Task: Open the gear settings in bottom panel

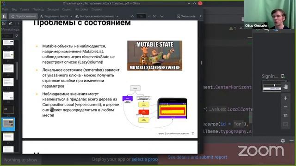Action: coord(283,141)
